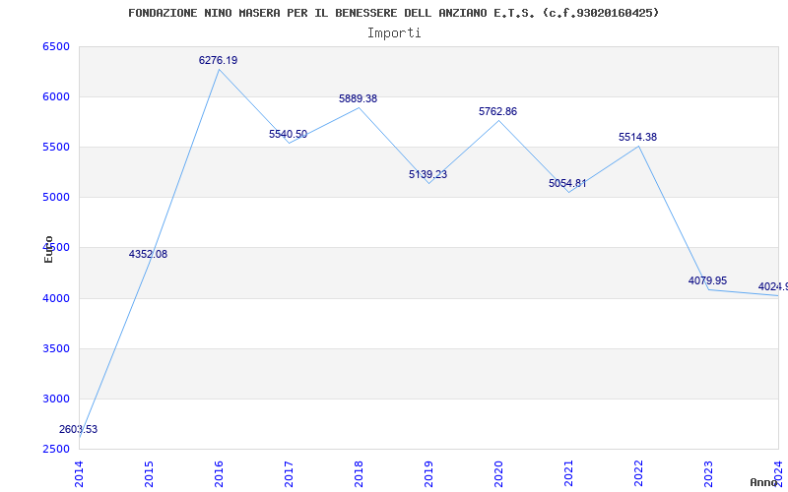Select the 4000 y-axis tick label

point(56,298)
